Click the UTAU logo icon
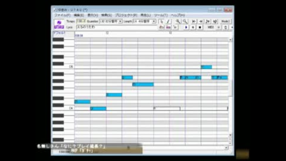Screen dimensions: 286x161 click(59, 24)
